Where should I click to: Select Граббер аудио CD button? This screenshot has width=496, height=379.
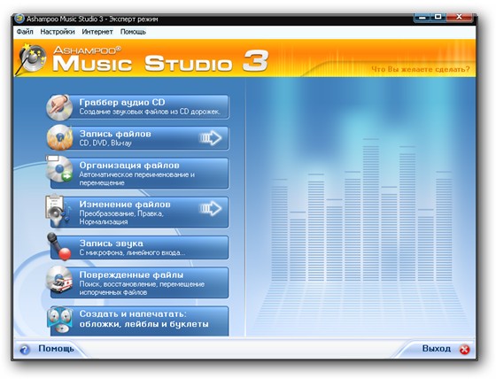click(139, 107)
